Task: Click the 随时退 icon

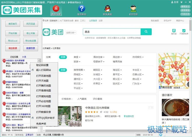Action: tap(174, 31)
